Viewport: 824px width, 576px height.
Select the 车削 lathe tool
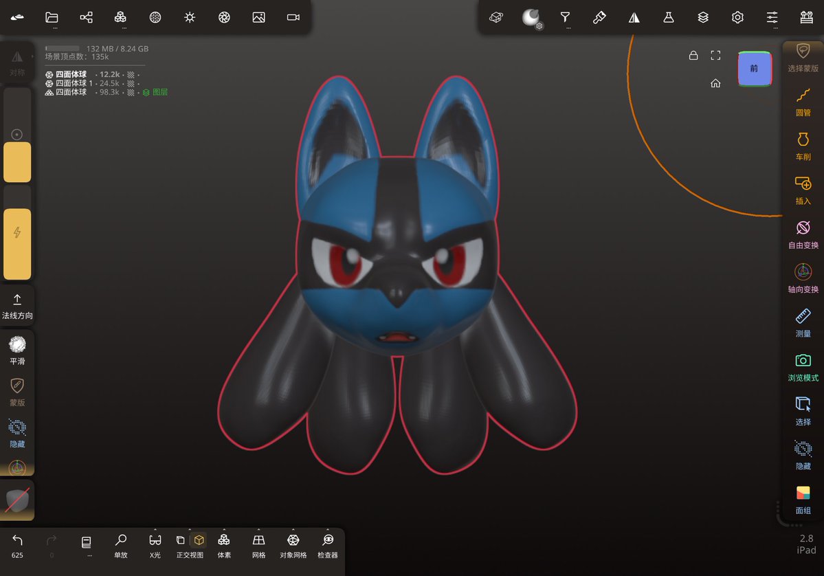803,146
